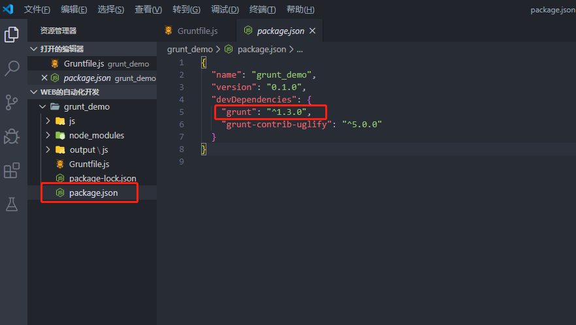Click the "grunt-contrib-uglify" key
This screenshot has height=325, width=576.
pyautogui.click(x=277, y=124)
